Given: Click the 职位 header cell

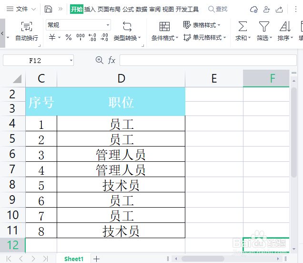Looking at the screenshot, I should pos(121,102).
